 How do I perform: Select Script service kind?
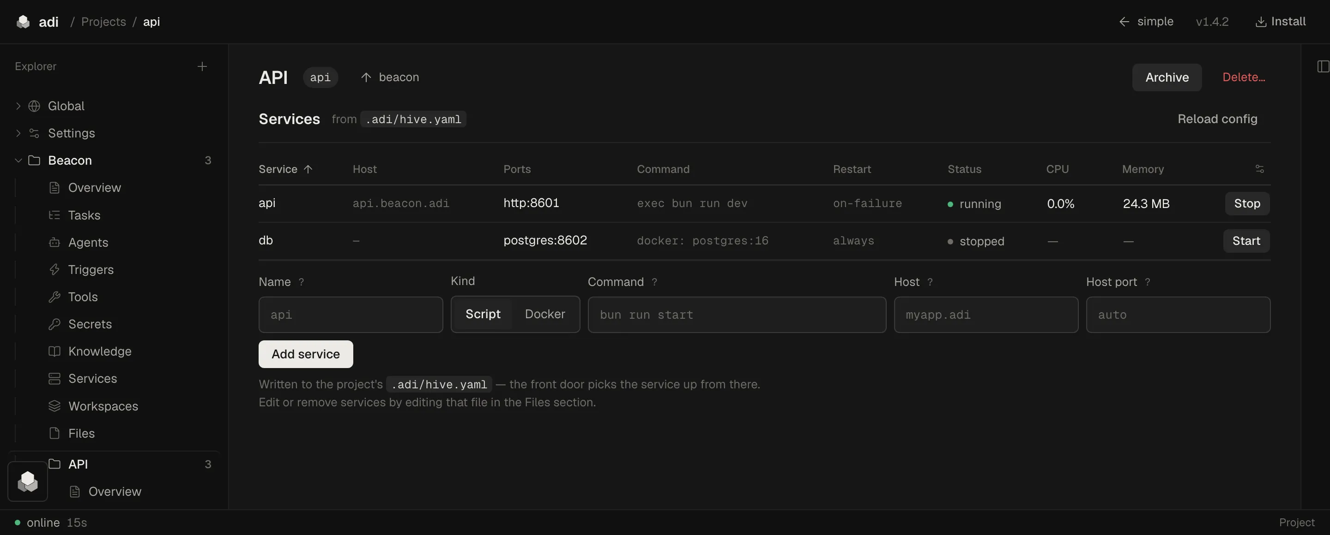point(483,315)
